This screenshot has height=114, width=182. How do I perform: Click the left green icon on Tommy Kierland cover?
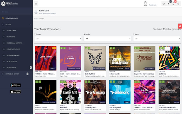point(160,82)
